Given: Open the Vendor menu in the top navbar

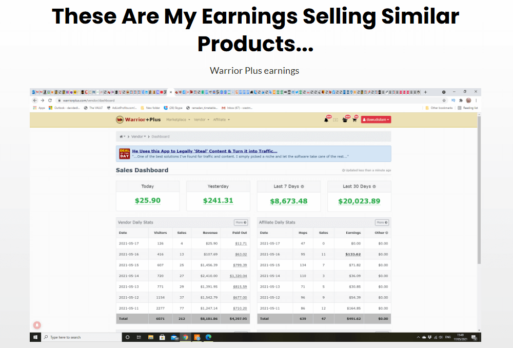Looking at the screenshot, I should pyautogui.click(x=200, y=119).
